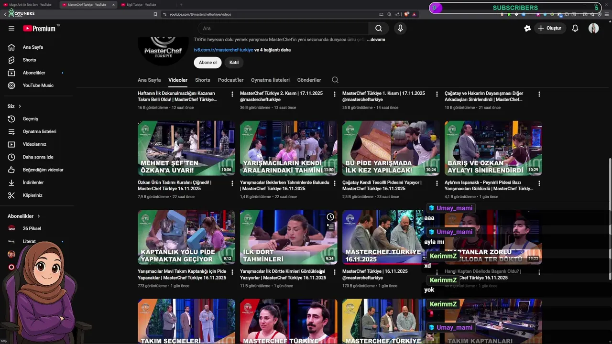612x344 pixels.
Task: Expand the Abonelikler section heading
Action: coord(24,216)
